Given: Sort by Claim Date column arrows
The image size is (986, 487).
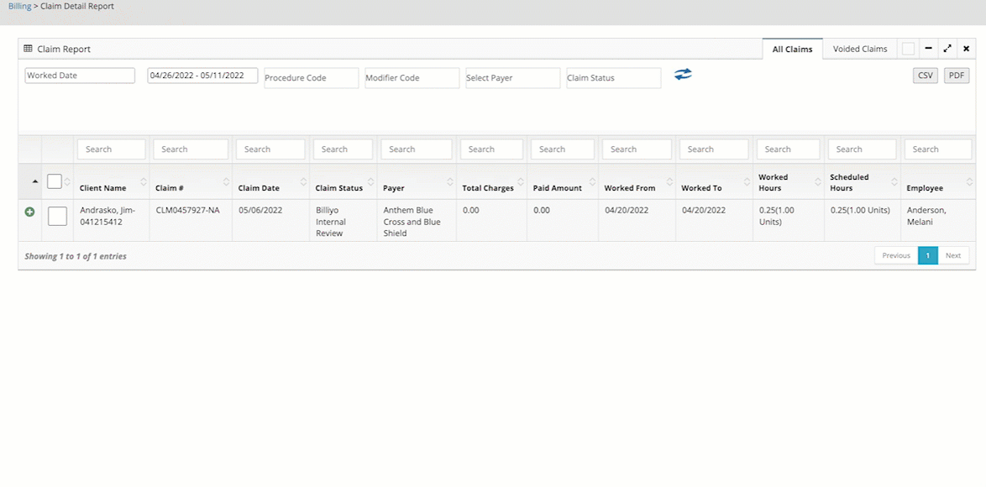Looking at the screenshot, I should [x=303, y=182].
